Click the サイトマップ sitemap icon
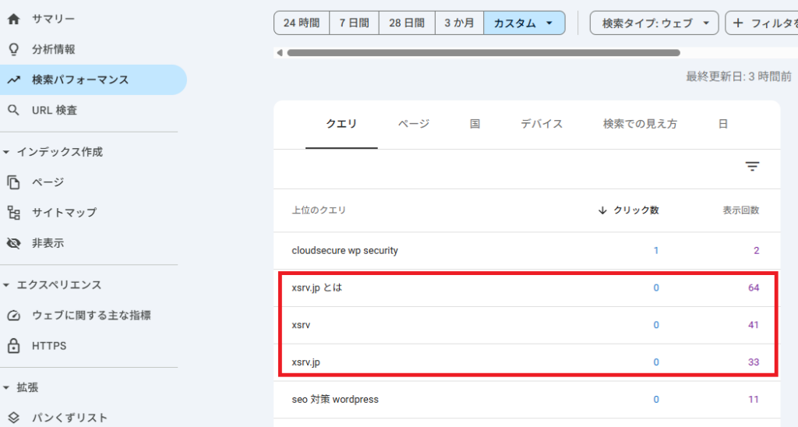The image size is (798, 427). [x=13, y=213]
